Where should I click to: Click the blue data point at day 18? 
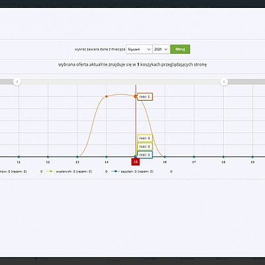(x=223, y=157)
